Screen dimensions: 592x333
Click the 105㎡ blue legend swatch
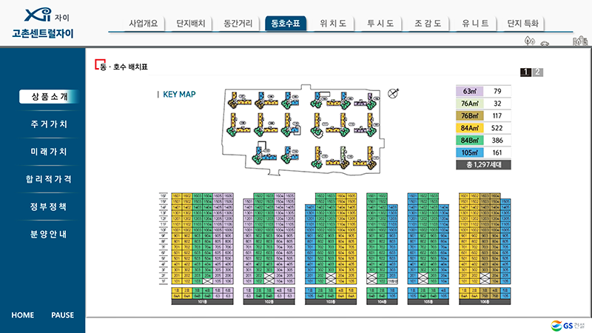[x=470, y=152]
